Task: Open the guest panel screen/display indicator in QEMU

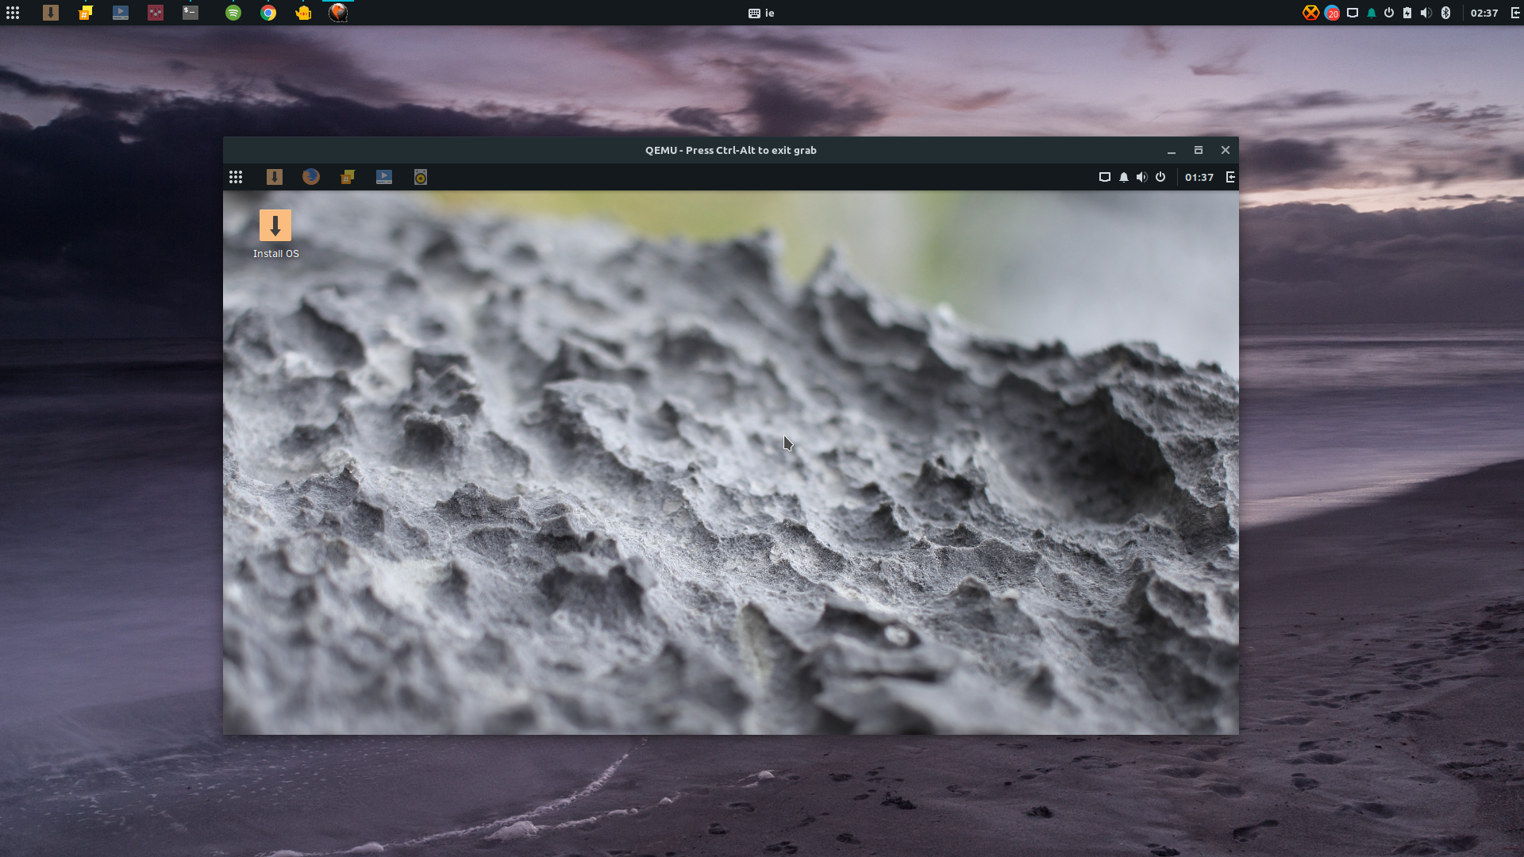Action: [x=1104, y=177]
